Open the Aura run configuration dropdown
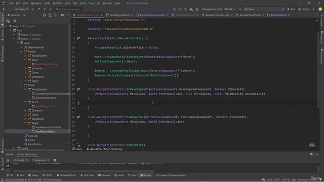The image size is (324, 182). (x=264, y=9)
